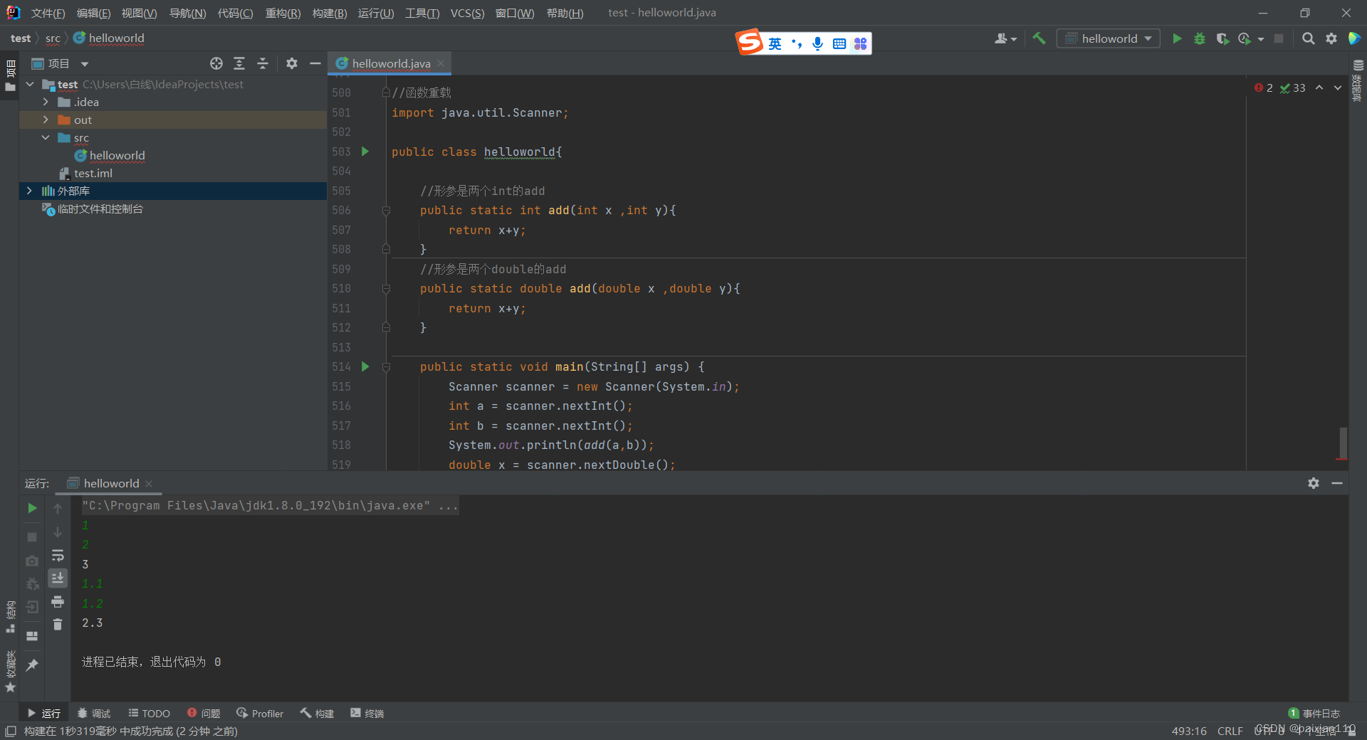Toggle Sogou IME English/Chinese mode
The height and width of the screenshot is (740, 1367).
[x=775, y=43]
